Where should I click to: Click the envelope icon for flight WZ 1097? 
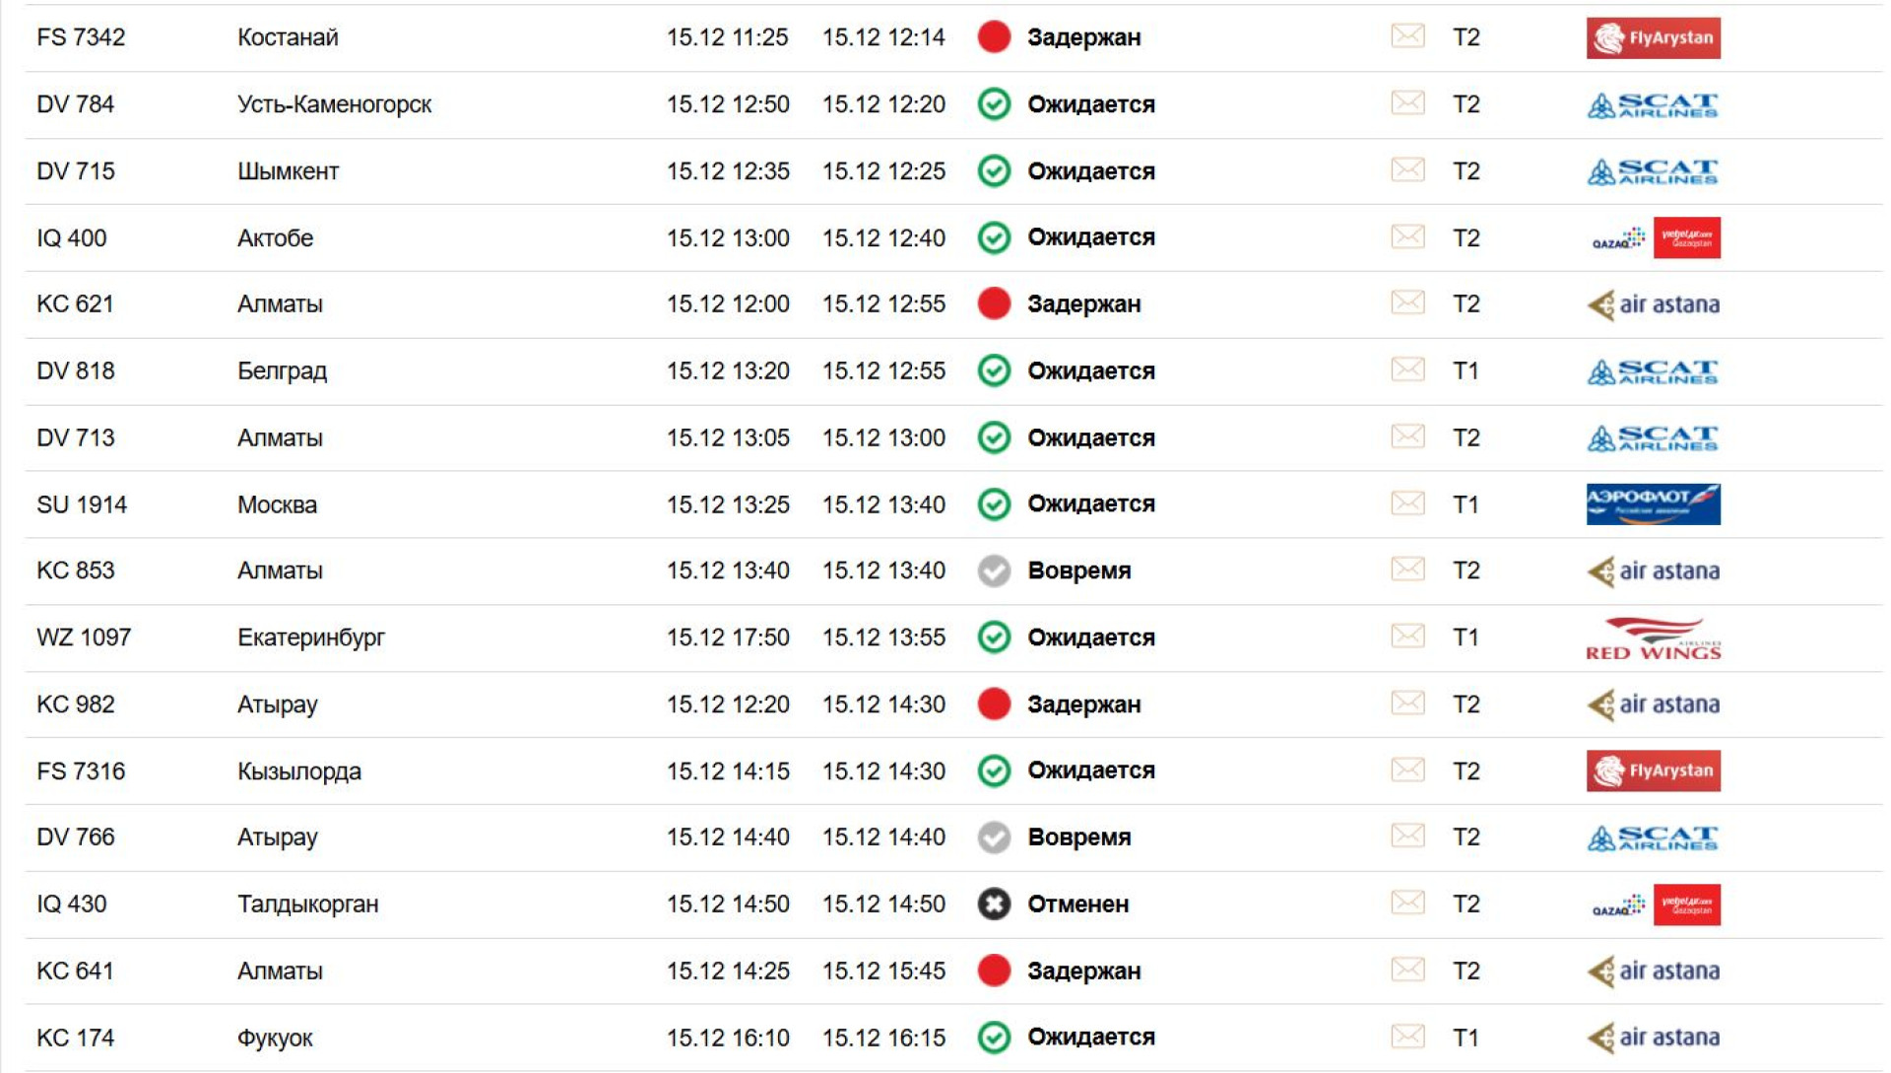(1406, 637)
